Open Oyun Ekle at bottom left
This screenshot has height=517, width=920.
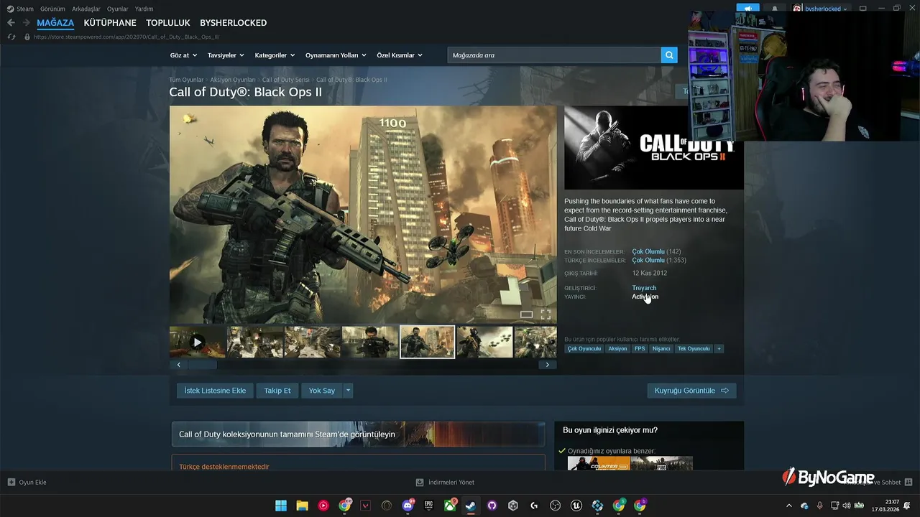27,483
